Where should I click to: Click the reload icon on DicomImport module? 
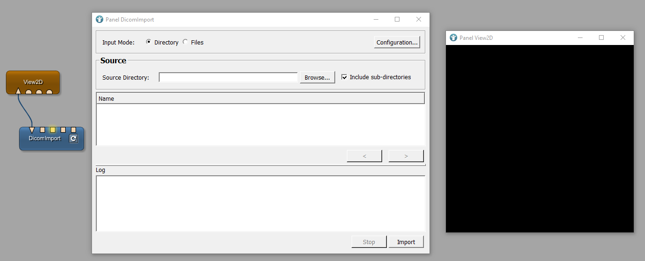(x=73, y=138)
